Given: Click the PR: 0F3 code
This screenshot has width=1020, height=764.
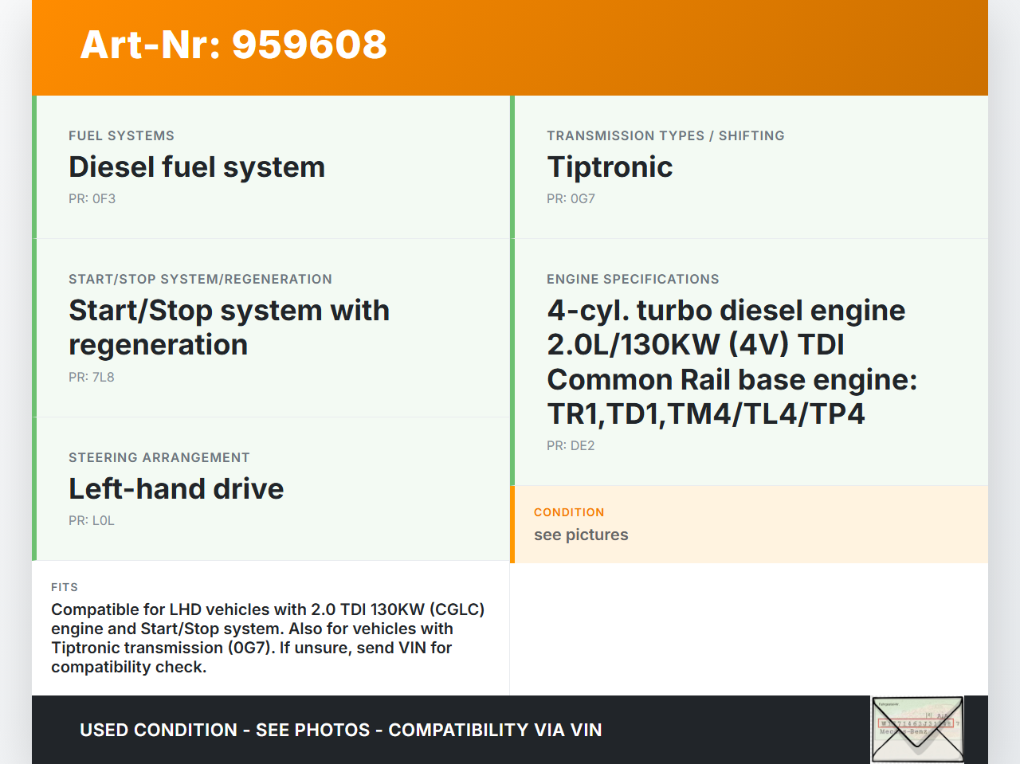Looking at the screenshot, I should point(92,199).
